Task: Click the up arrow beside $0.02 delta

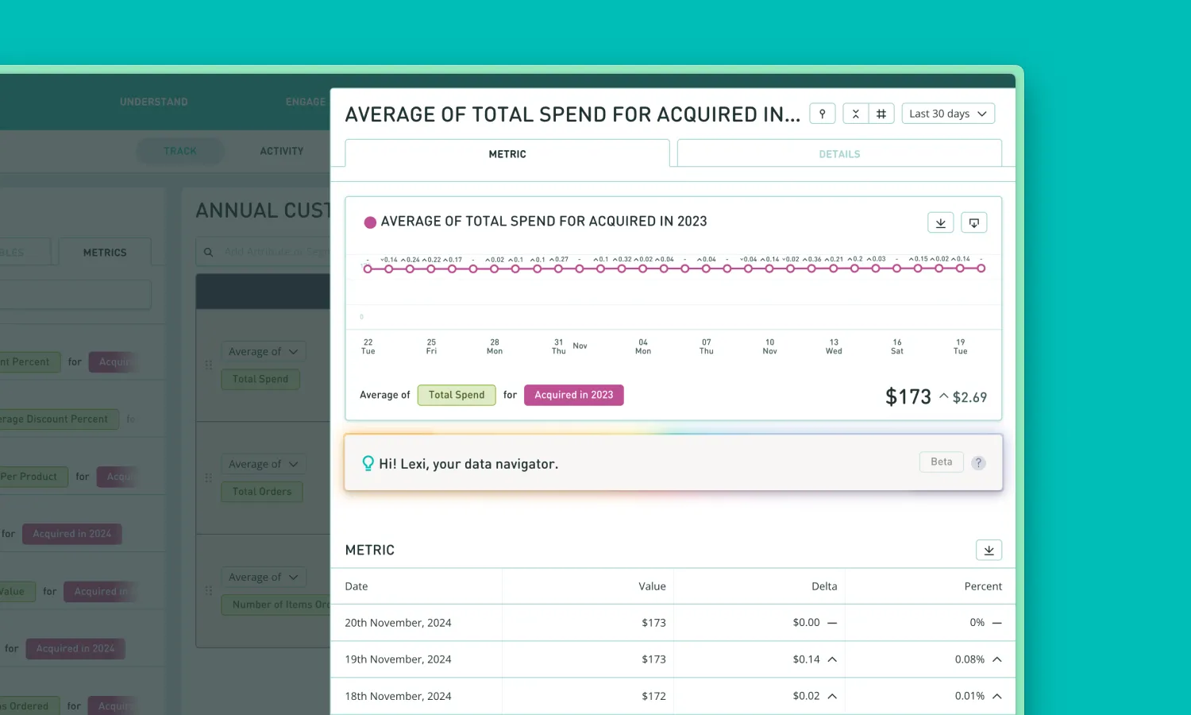Action: point(832,696)
